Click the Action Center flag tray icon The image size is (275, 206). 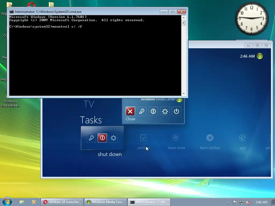pos(235,202)
